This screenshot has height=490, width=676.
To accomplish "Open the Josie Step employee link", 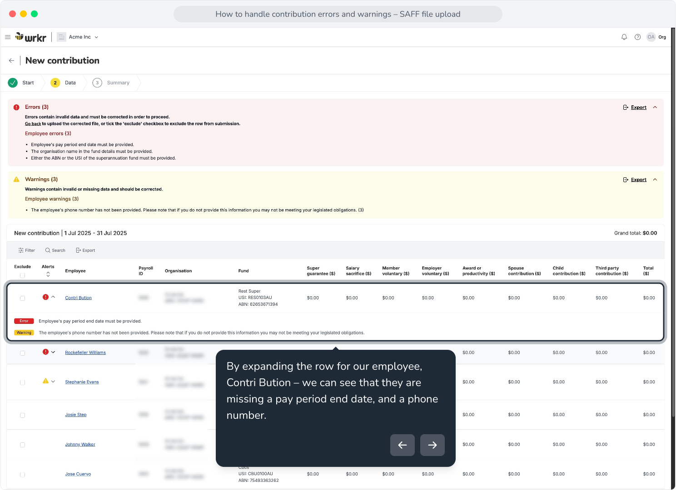I will click(75, 415).
